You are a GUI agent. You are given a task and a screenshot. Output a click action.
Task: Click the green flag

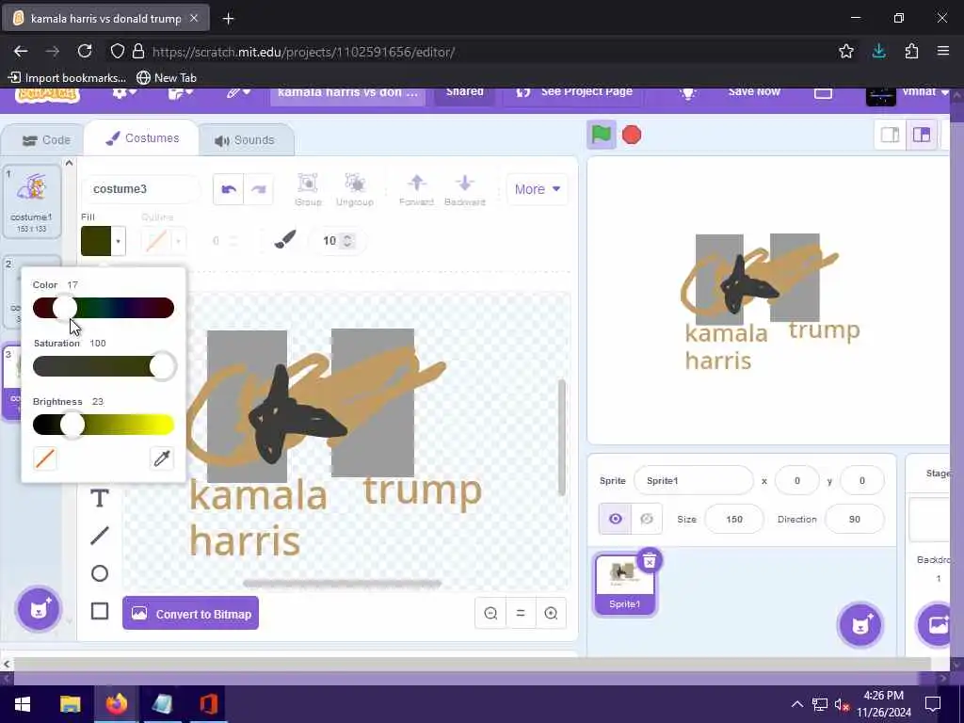[601, 135]
